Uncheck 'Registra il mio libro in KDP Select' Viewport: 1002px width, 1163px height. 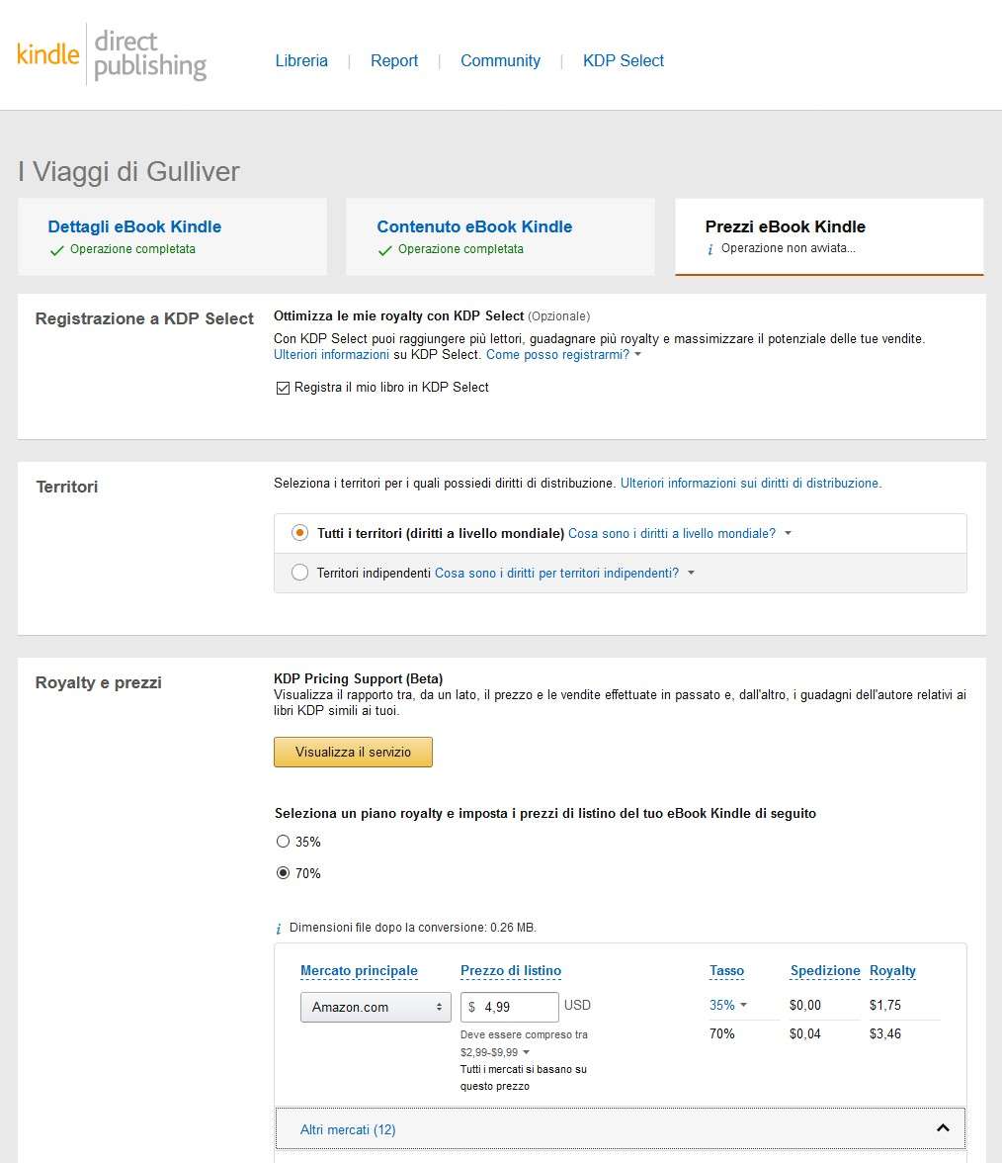pos(283,388)
